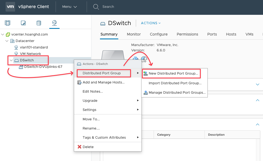
Task: Open the ACTIONS dropdown
Action: click(151, 23)
